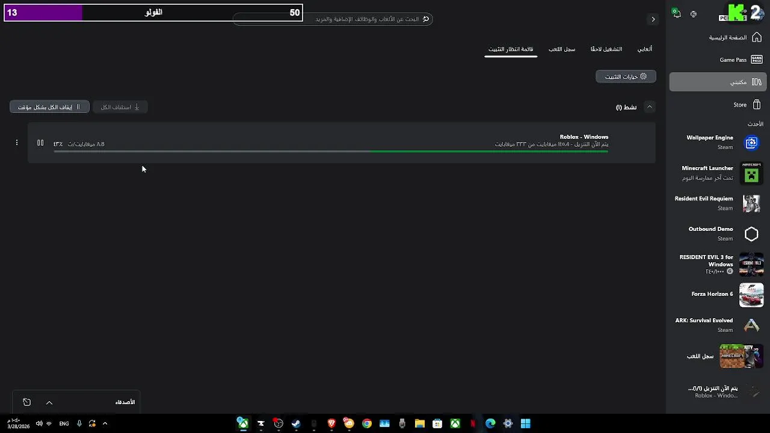
Task: Collapse the Active (نشط) section chevron
Action: [x=649, y=106]
